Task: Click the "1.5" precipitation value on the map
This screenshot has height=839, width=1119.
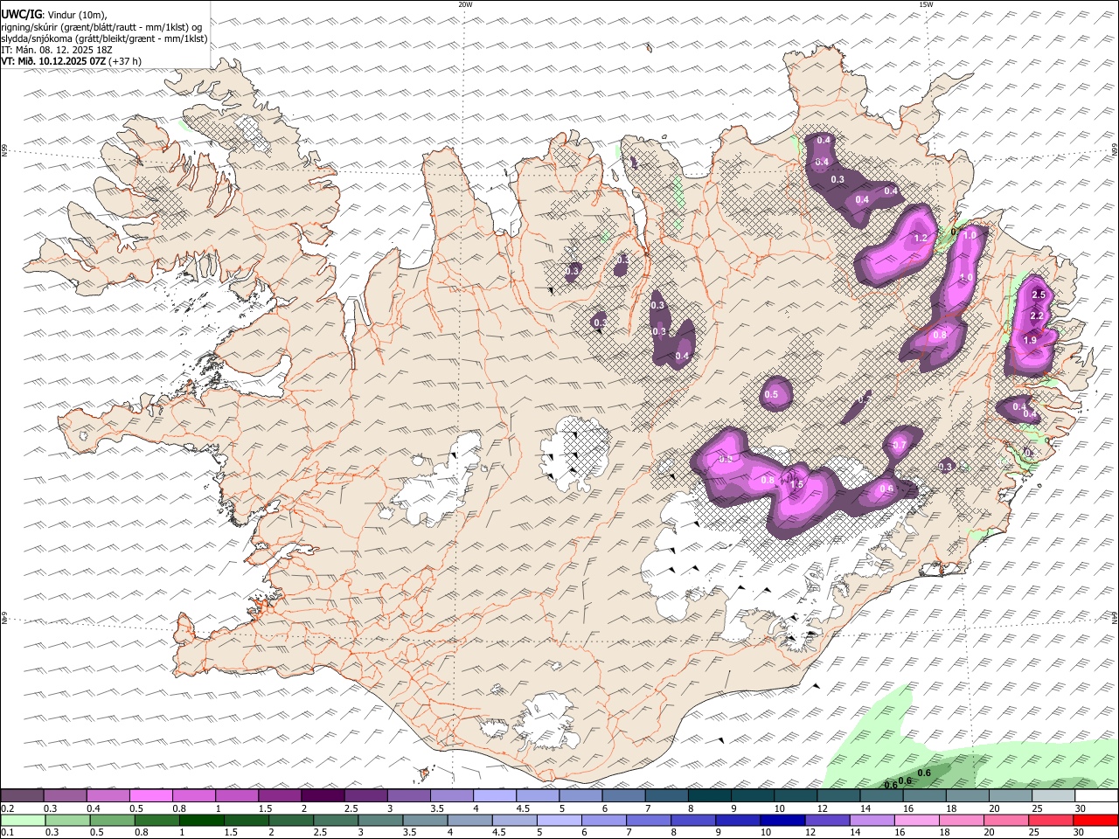Action: [796, 484]
